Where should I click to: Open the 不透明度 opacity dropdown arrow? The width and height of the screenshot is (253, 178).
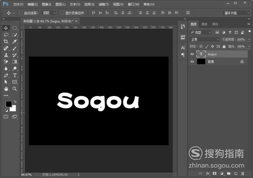tap(249, 39)
